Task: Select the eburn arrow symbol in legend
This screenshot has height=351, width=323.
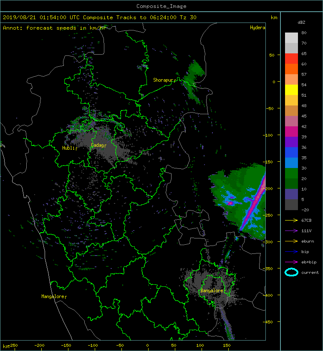Action: coord(291,241)
